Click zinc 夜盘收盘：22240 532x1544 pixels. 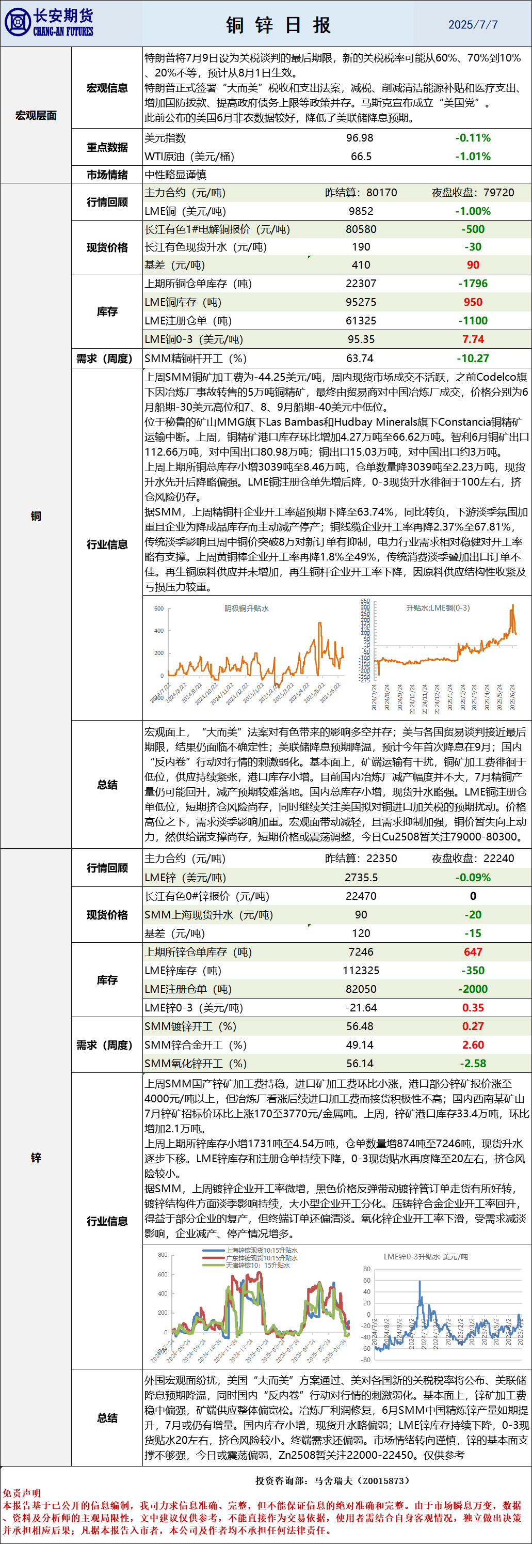tap(473, 859)
